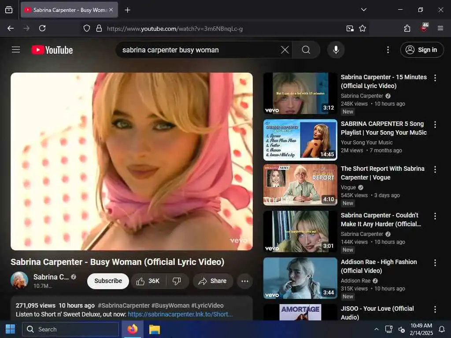Click the #LyricVideo hashtag
This screenshot has width=451, height=338.
tap(207, 305)
